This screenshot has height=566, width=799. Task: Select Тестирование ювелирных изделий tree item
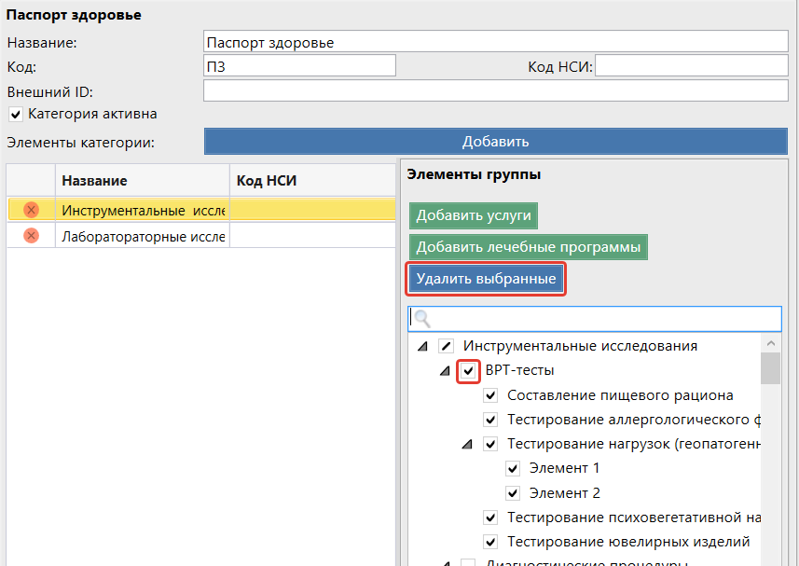click(x=627, y=542)
